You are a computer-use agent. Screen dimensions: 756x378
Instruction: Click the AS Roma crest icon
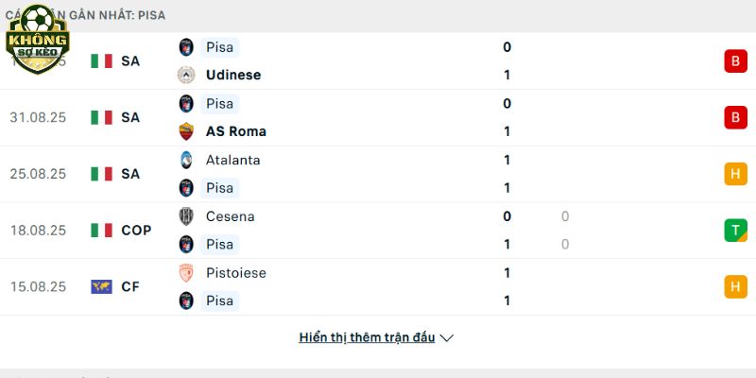[186, 131]
